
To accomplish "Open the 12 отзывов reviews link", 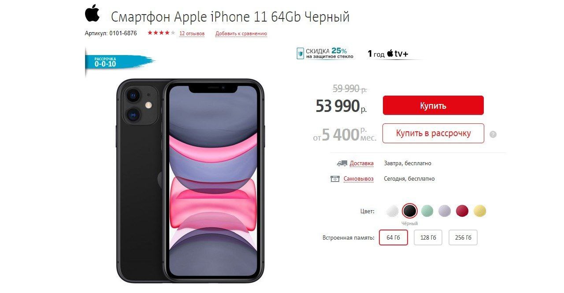I will (192, 33).
